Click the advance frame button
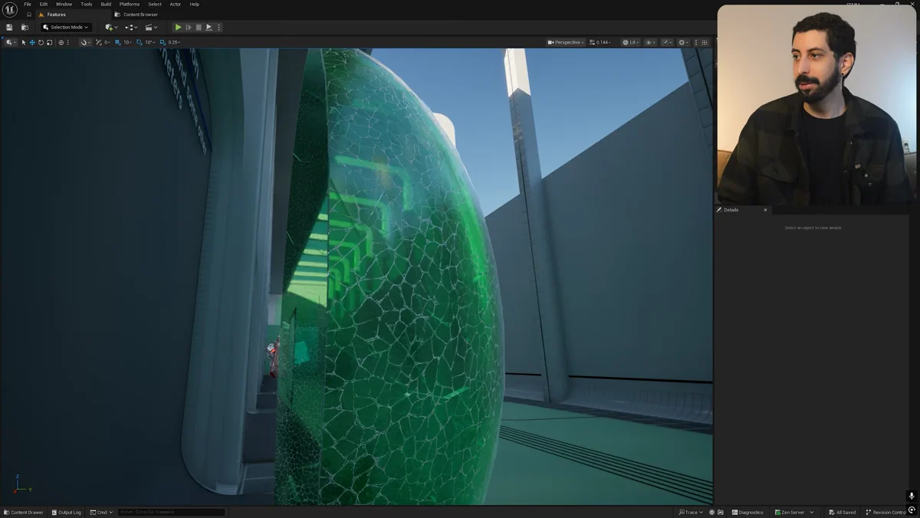920x518 pixels. coord(189,28)
